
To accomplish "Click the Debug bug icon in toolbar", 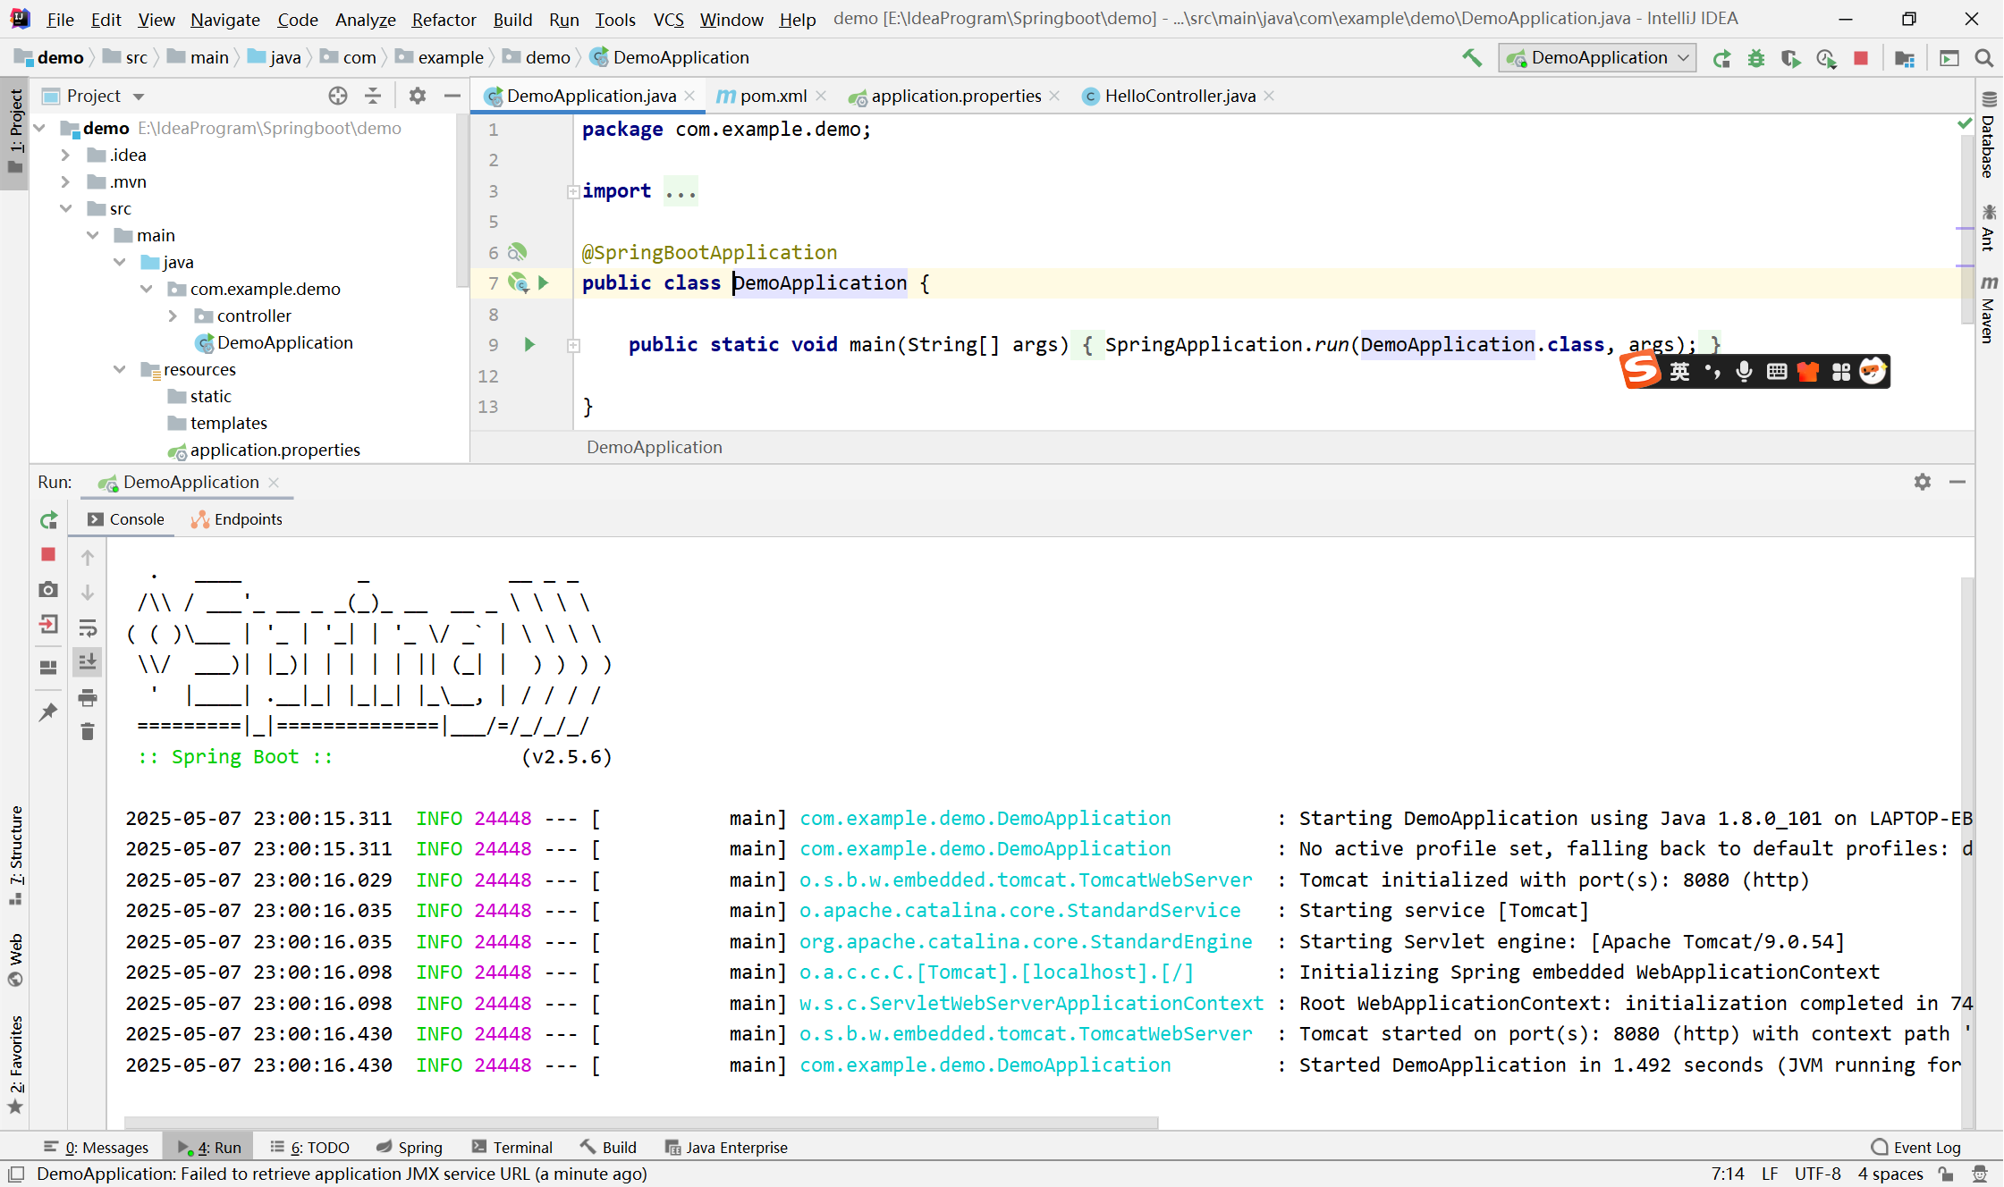I will (x=1756, y=58).
